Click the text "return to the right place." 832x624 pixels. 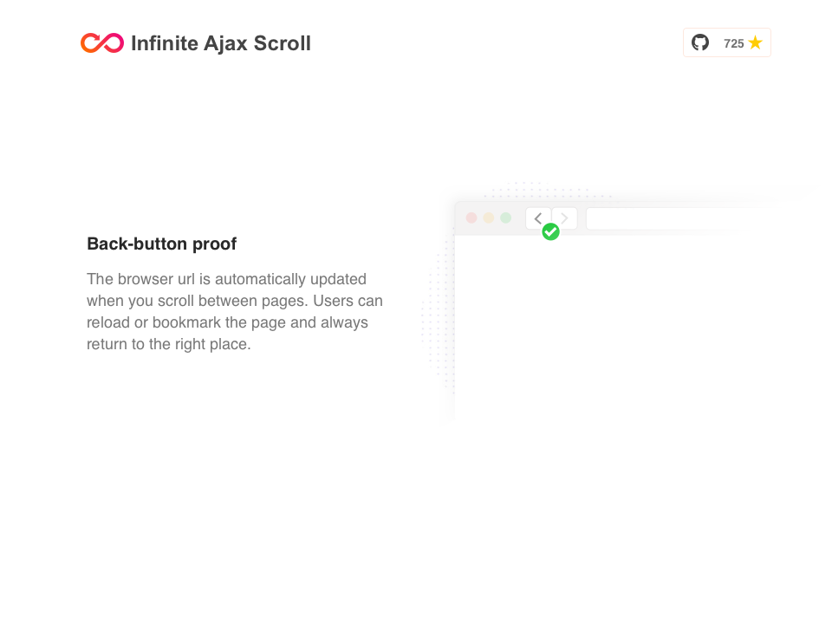click(168, 344)
